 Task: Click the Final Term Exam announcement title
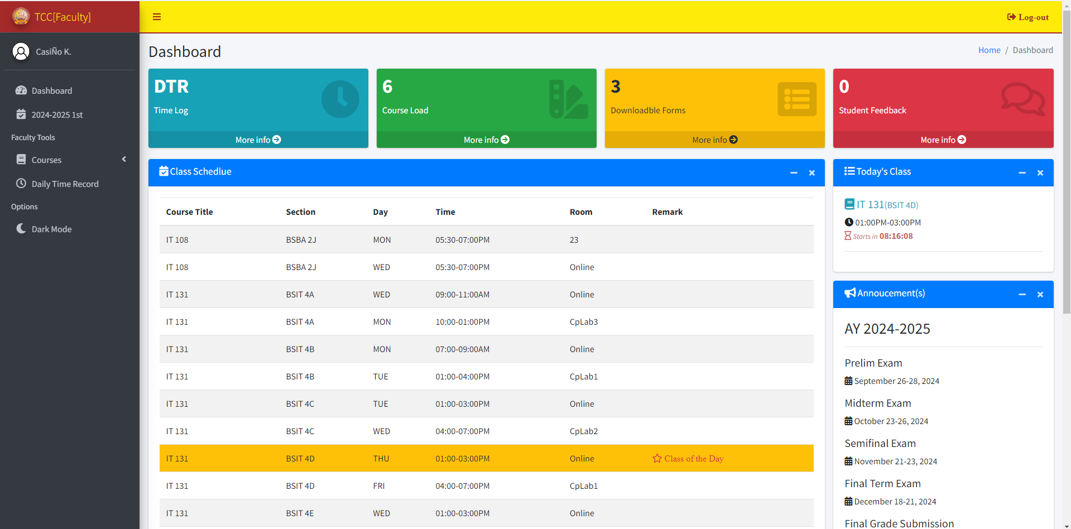pos(882,483)
